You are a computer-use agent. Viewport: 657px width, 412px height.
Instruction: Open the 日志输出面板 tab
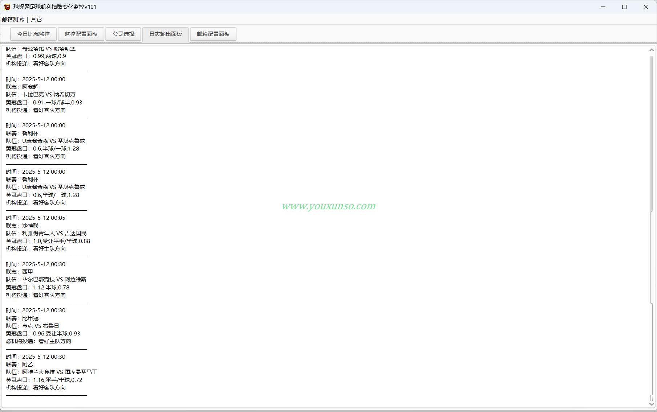(166, 34)
